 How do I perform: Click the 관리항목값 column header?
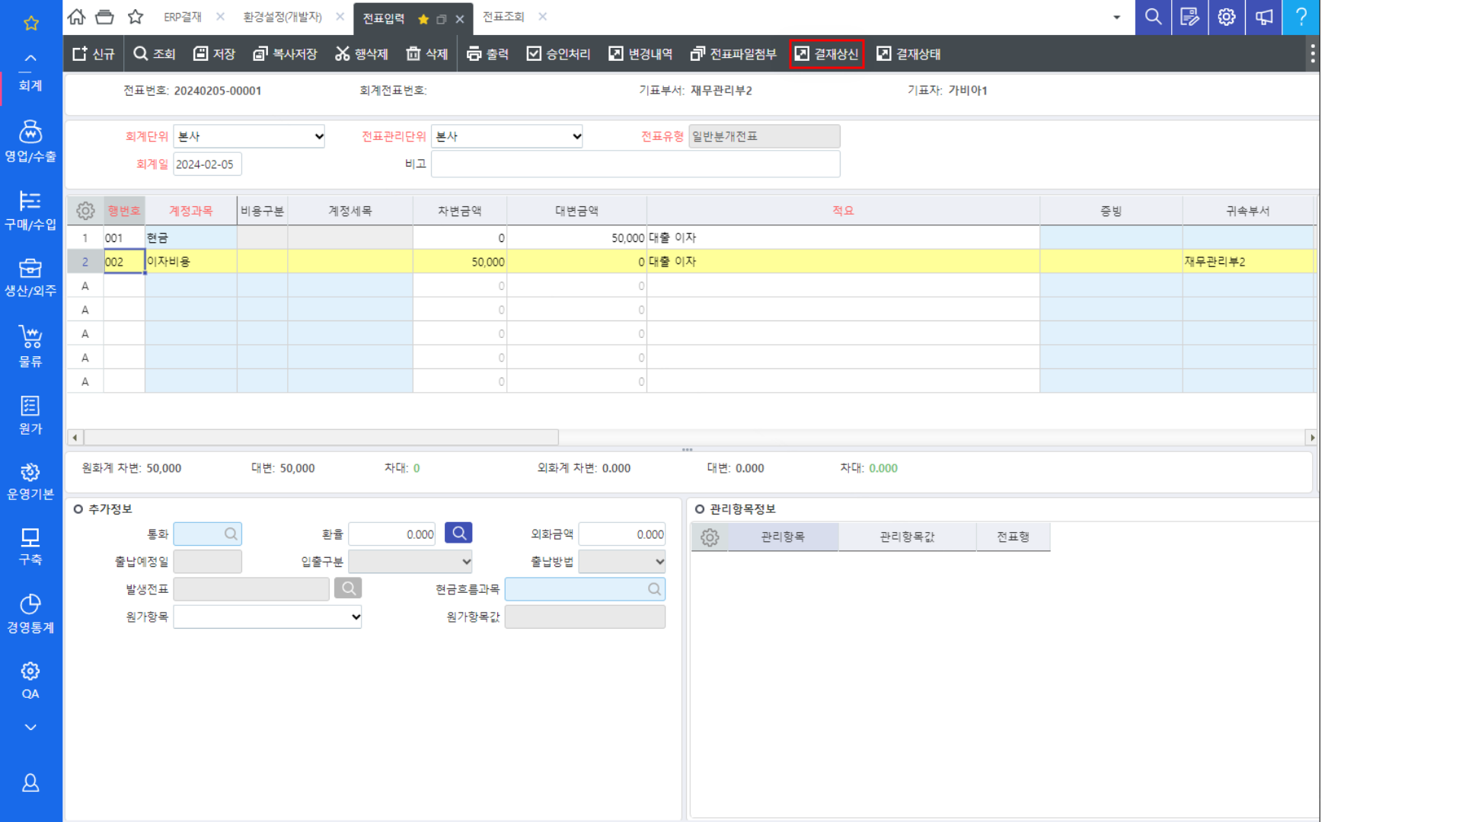pos(907,537)
